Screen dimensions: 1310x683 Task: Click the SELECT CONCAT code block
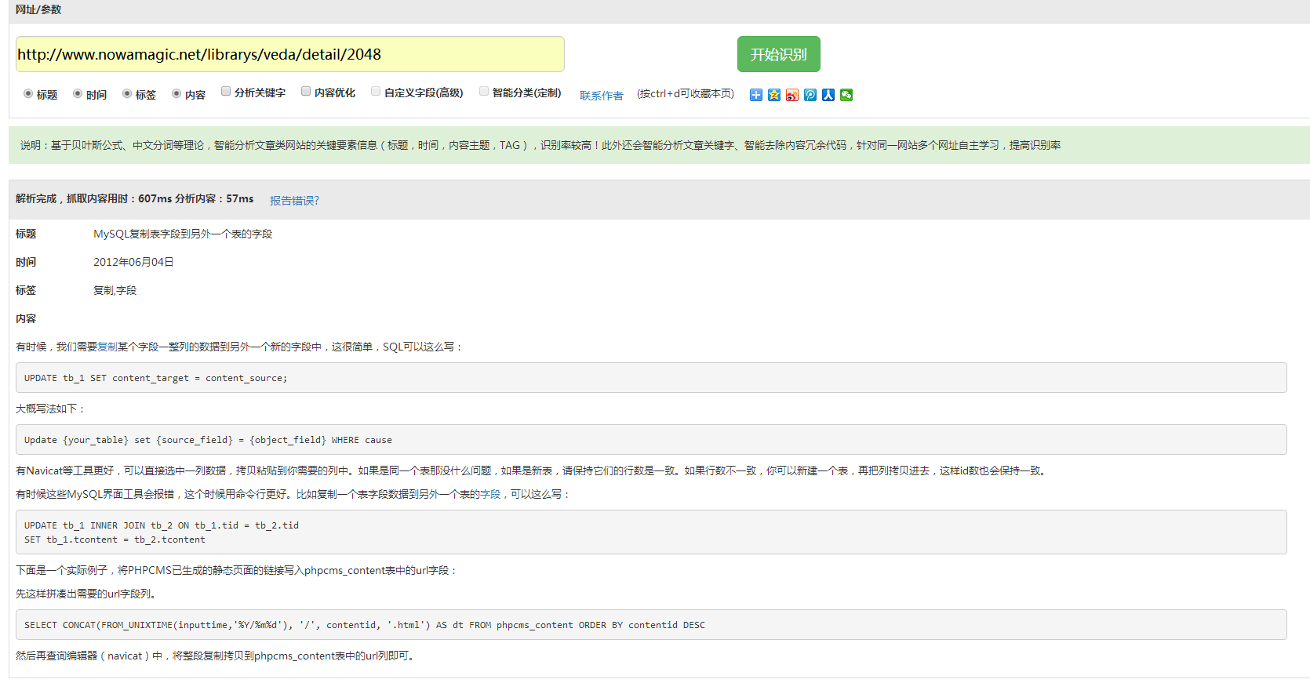coord(651,624)
